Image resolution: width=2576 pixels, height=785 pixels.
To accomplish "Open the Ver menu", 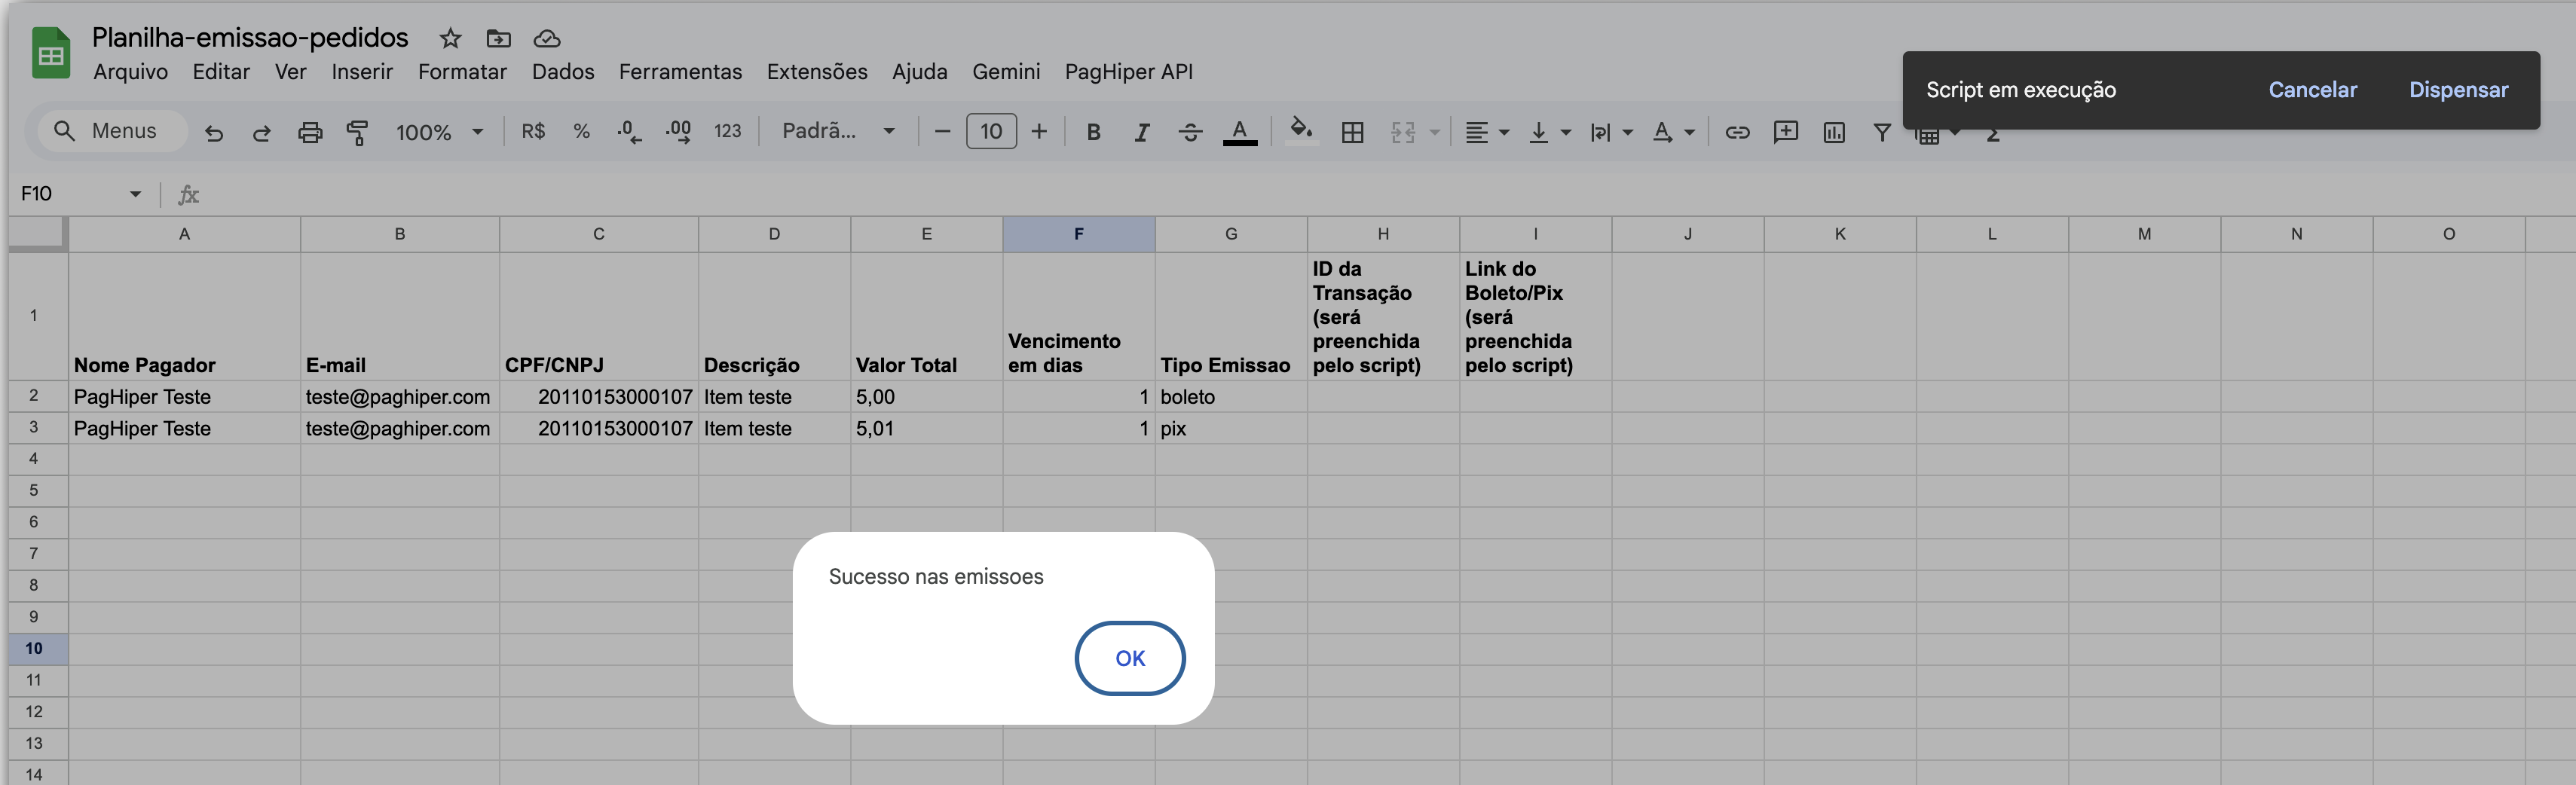I will (x=290, y=72).
